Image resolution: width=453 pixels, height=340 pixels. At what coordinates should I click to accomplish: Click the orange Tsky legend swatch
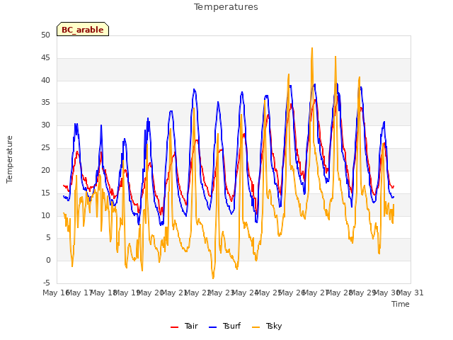(256, 327)
